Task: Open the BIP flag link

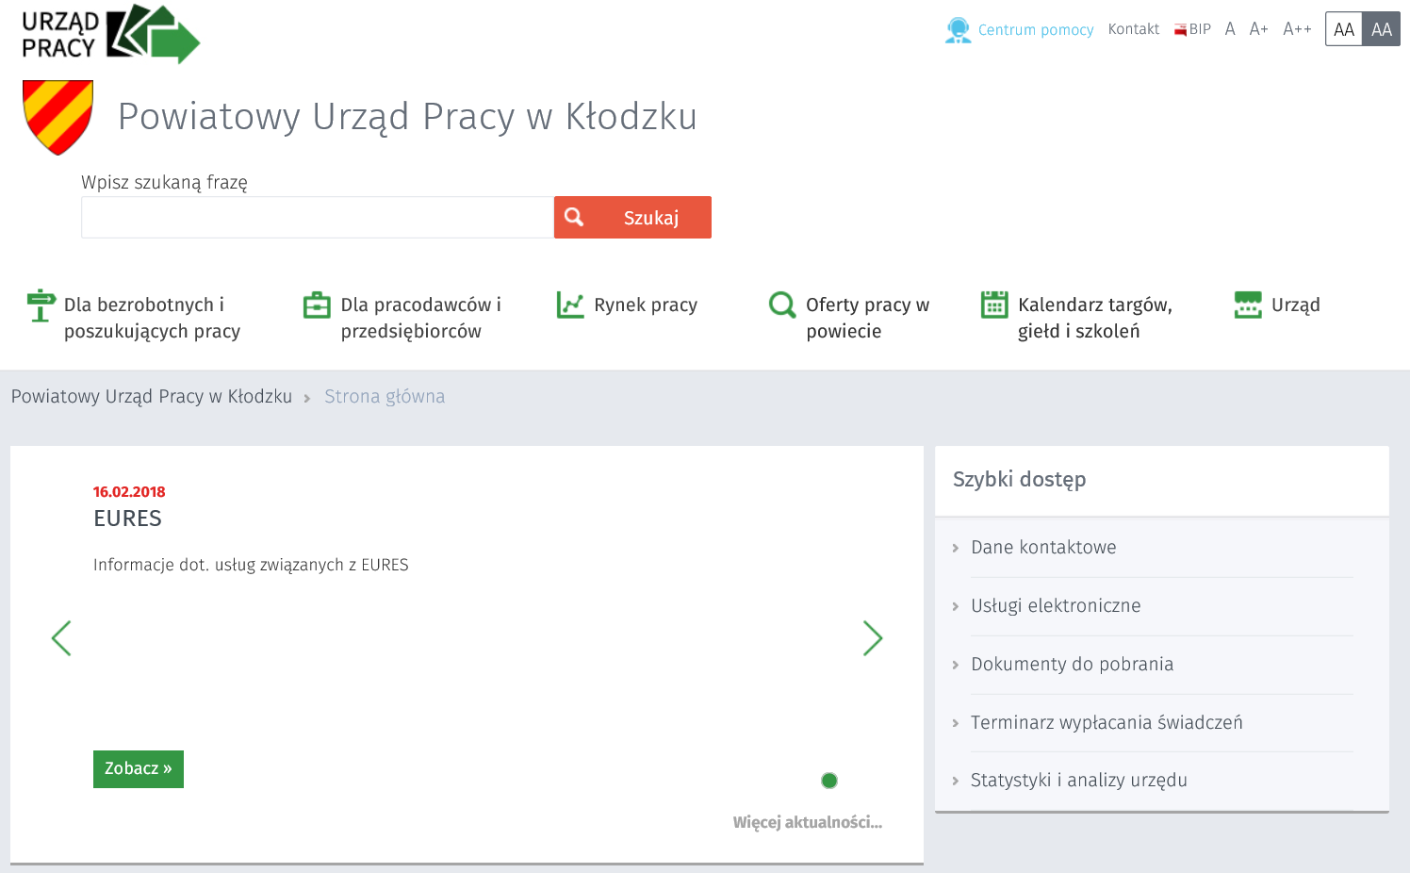Action: click(x=1192, y=29)
